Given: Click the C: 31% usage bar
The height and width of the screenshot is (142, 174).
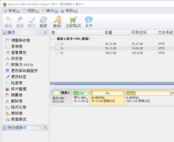Looking at the screenshot, I should point(81,93).
